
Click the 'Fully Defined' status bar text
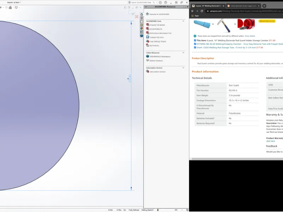(x=134, y=210)
